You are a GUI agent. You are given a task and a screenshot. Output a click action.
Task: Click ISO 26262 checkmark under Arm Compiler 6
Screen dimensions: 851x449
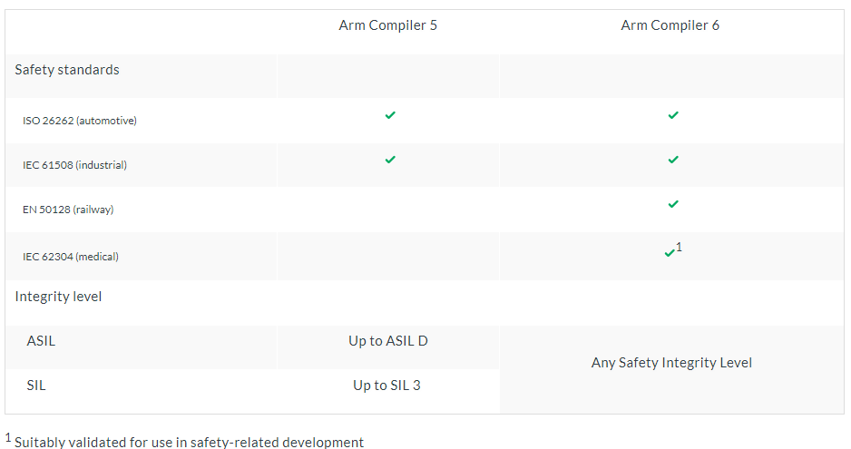pyautogui.click(x=673, y=115)
